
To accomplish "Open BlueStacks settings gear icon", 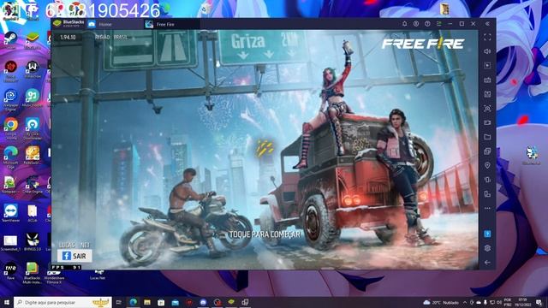I will click(487, 248).
